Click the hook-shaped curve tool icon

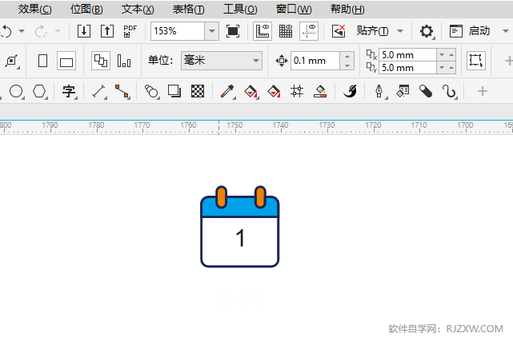[449, 91]
